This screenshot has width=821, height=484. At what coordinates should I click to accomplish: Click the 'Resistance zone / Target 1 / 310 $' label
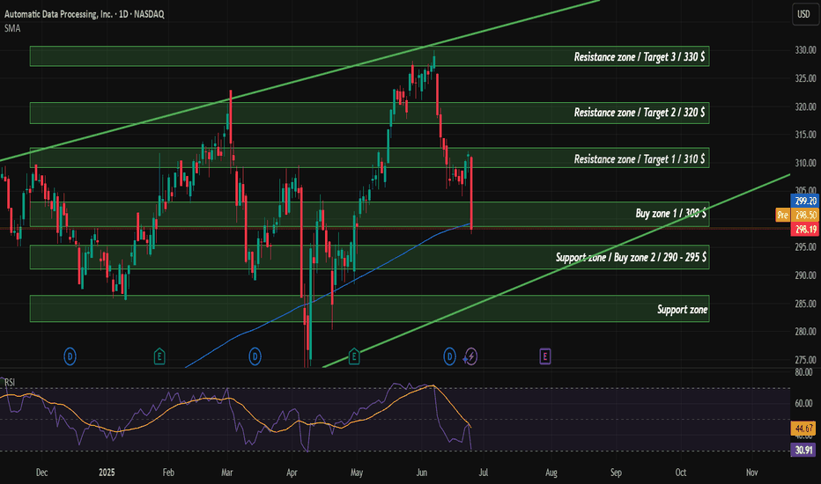click(640, 158)
